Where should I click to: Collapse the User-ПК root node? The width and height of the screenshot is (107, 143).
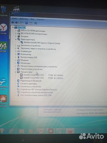tap(13, 27)
